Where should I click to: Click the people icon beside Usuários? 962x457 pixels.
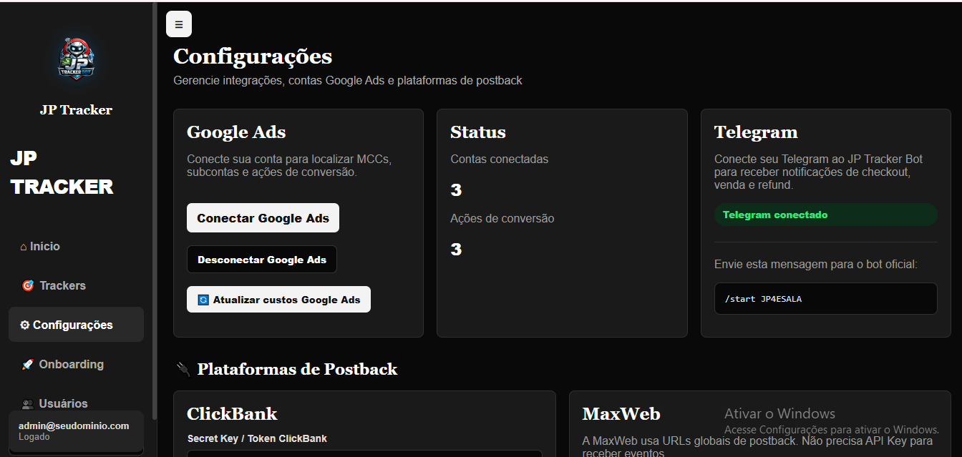click(28, 403)
